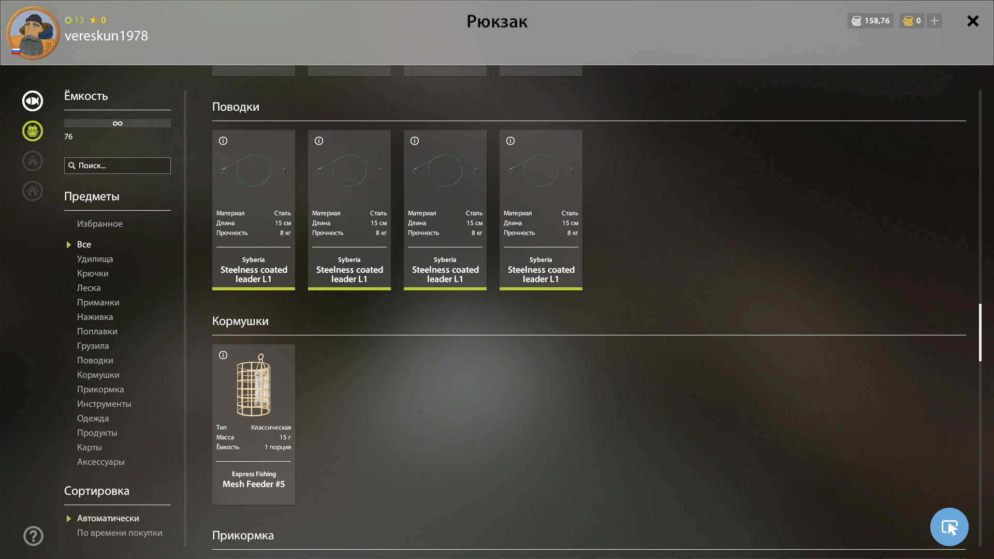Viewport: 994px width, 559px height.
Task: Open Избранное favorites list
Action: (99, 224)
